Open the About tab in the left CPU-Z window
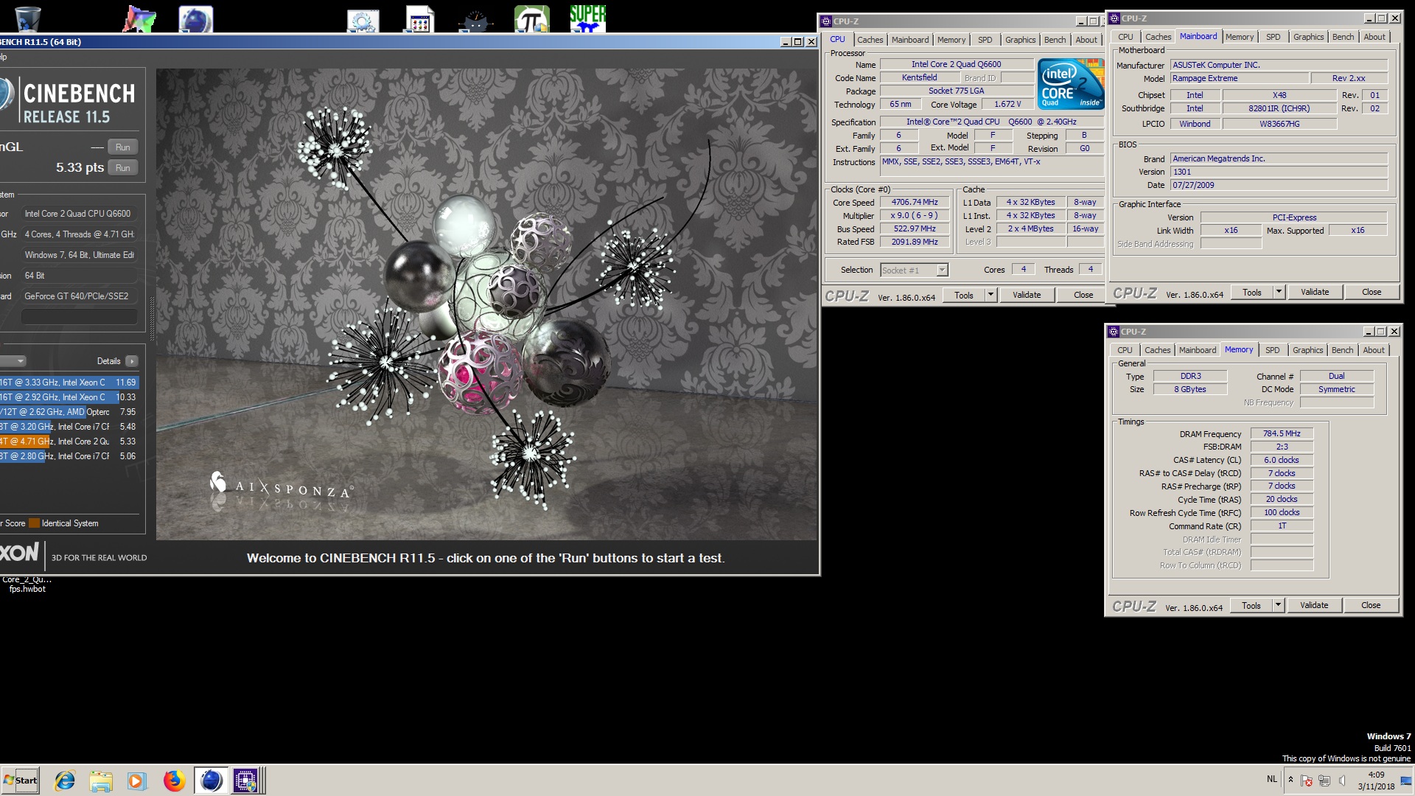This screenshot has height=796, width=1415. pos(1086,40)
